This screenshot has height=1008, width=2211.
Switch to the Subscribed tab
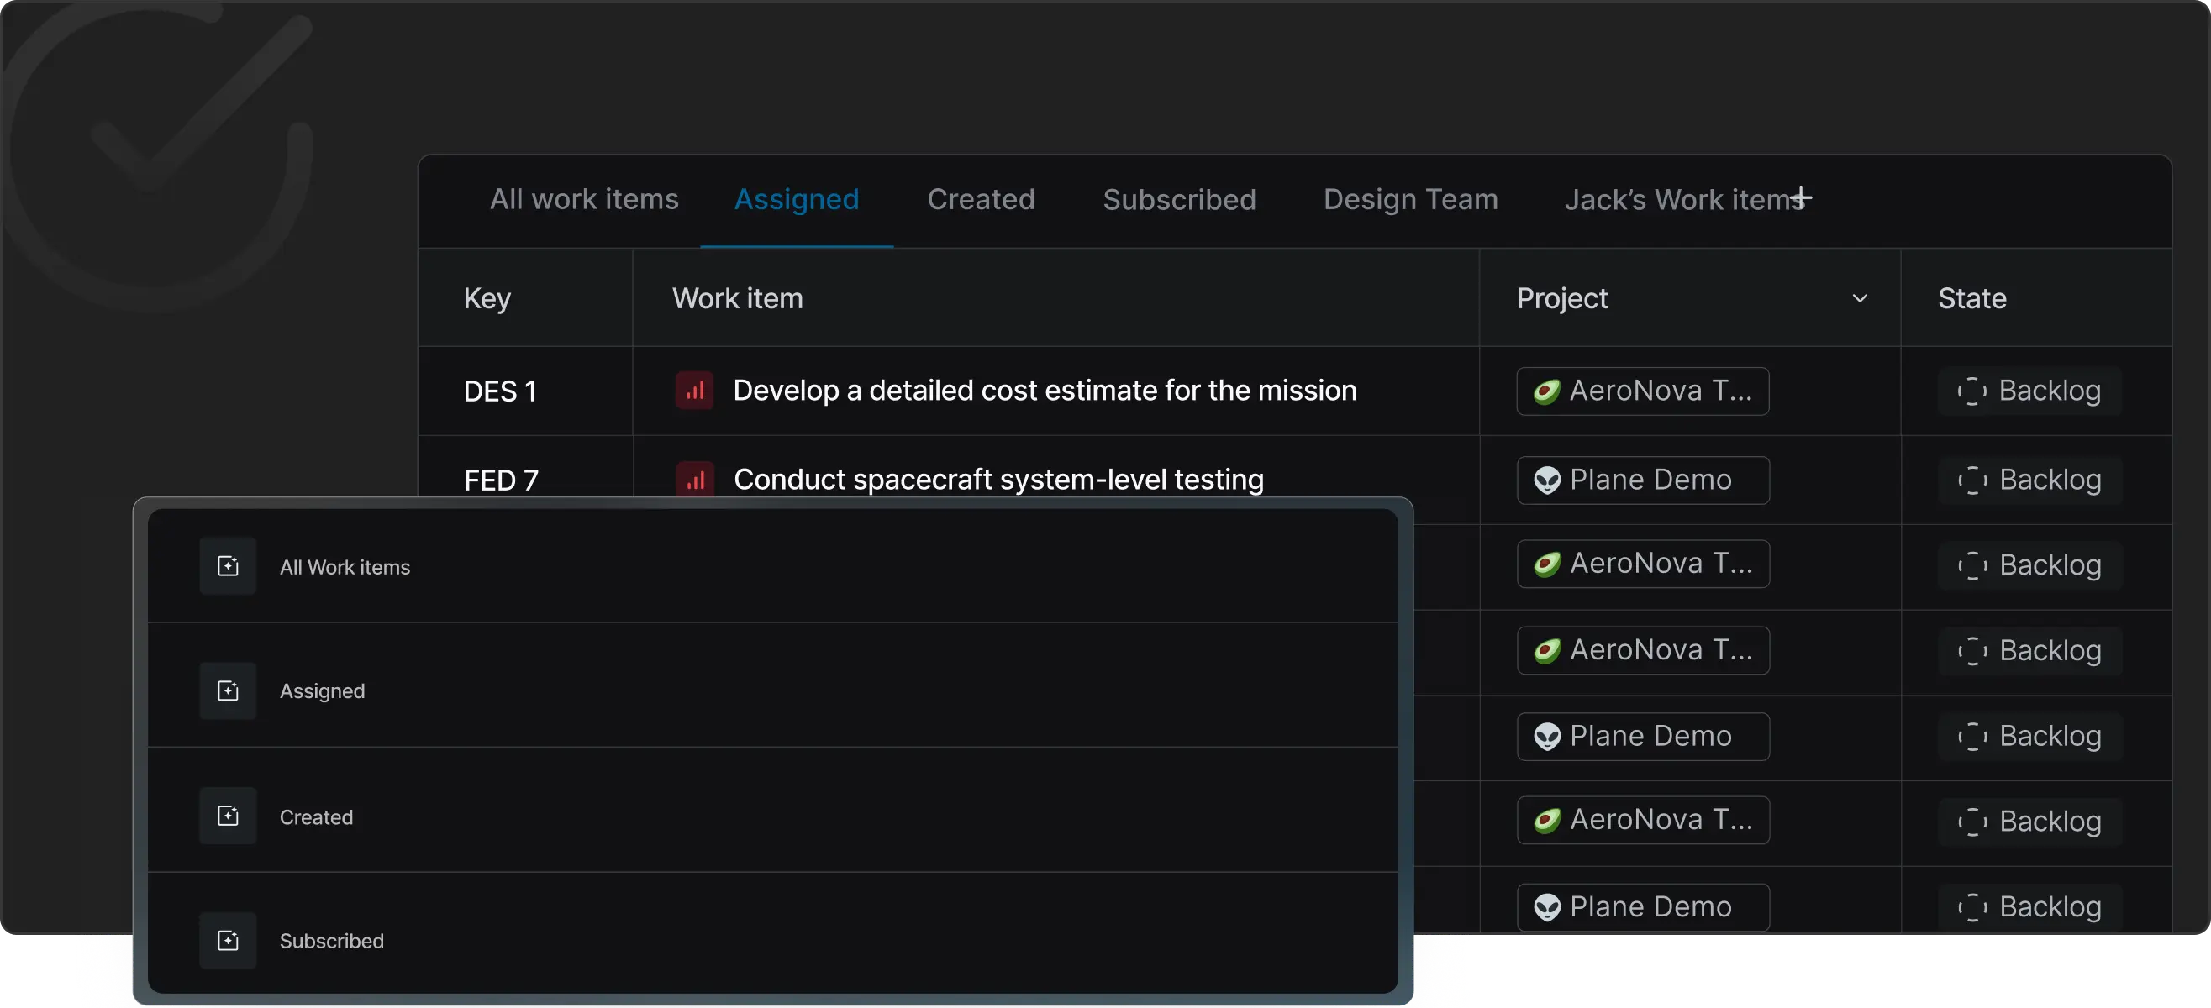click(1178, 200)
